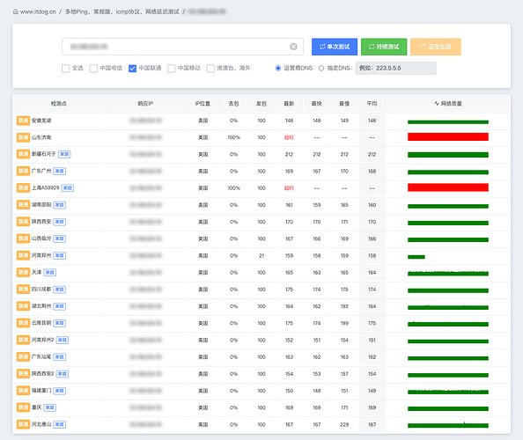The width and height of the screenshot is (523, 440).
Task: Click the 联通 badge for 重庆
Action: [23, 407]
